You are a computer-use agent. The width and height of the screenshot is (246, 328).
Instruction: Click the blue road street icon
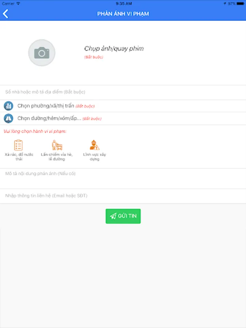pos(9,118)
